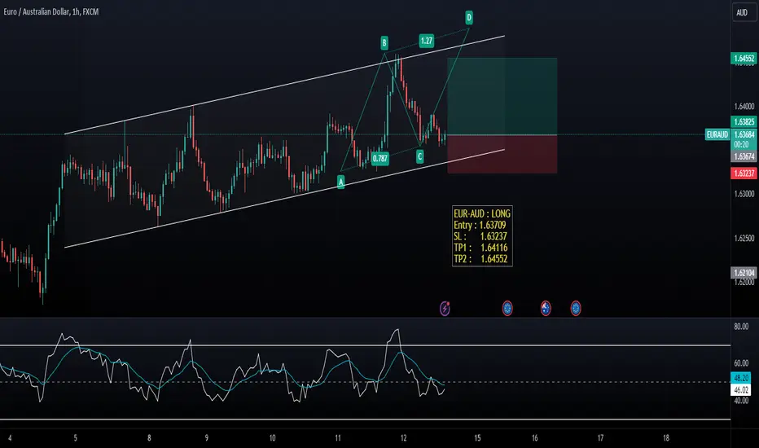Click the RSI value label 48.20
The image size is (759, 448).
coord(741,378)
